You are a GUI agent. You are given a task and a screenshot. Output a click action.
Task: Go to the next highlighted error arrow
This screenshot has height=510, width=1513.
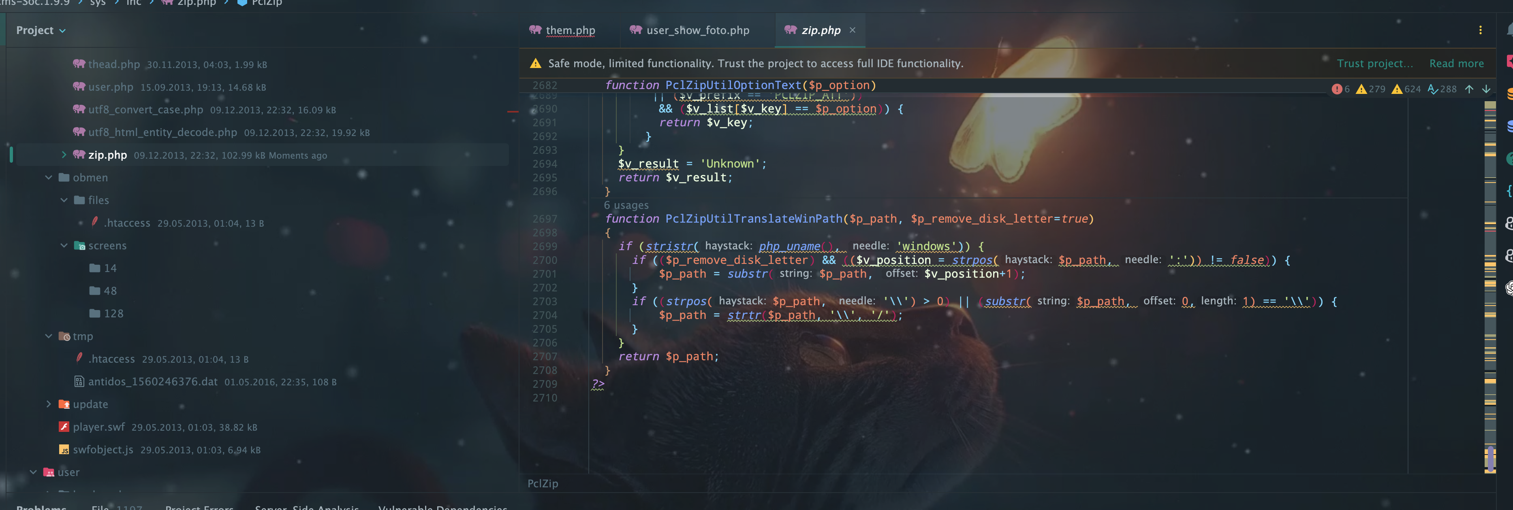(x=1486, y=89)
